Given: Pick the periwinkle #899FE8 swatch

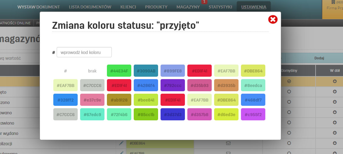Looking at the screenshot, I should pos(173,71).
